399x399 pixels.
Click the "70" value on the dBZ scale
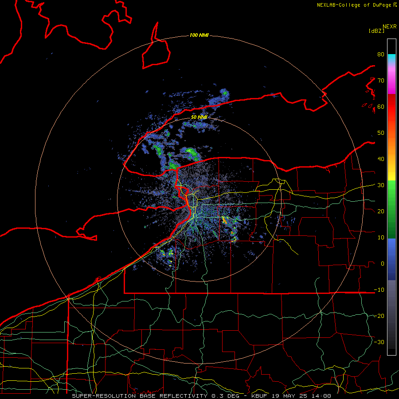pyautogui.click(x=381, y=81)
